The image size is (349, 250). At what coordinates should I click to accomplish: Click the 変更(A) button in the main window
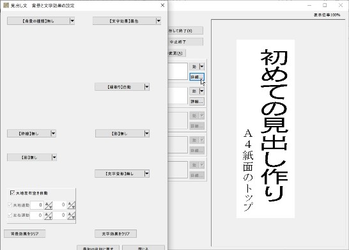(176, 53)
